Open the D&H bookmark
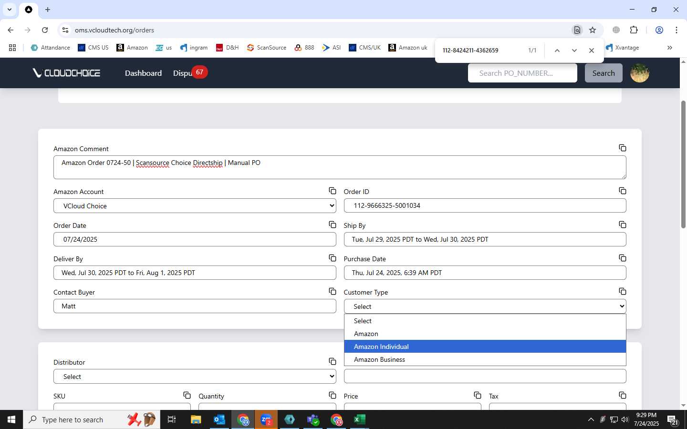 (x=227, y=48)
